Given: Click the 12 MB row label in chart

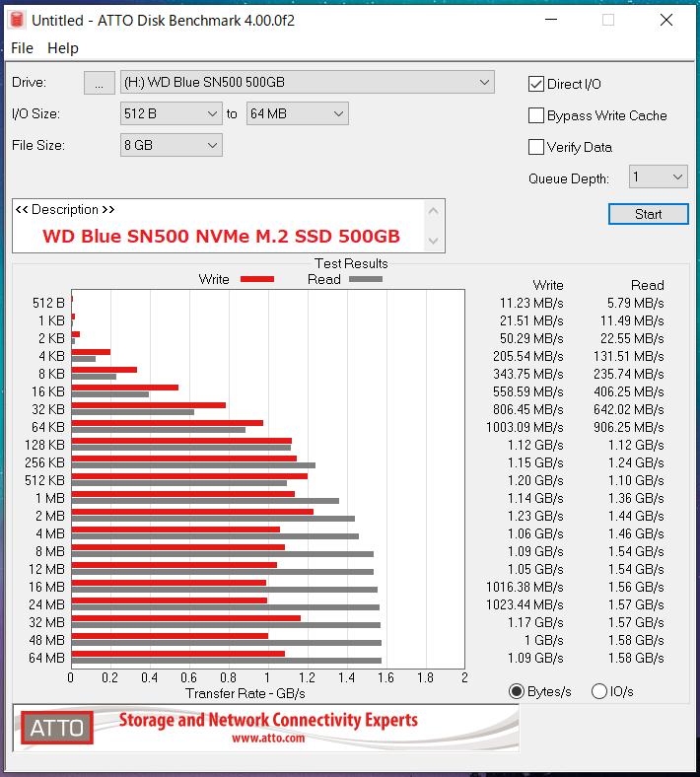Looking at the screenshot, I should [x=46, y=569].
